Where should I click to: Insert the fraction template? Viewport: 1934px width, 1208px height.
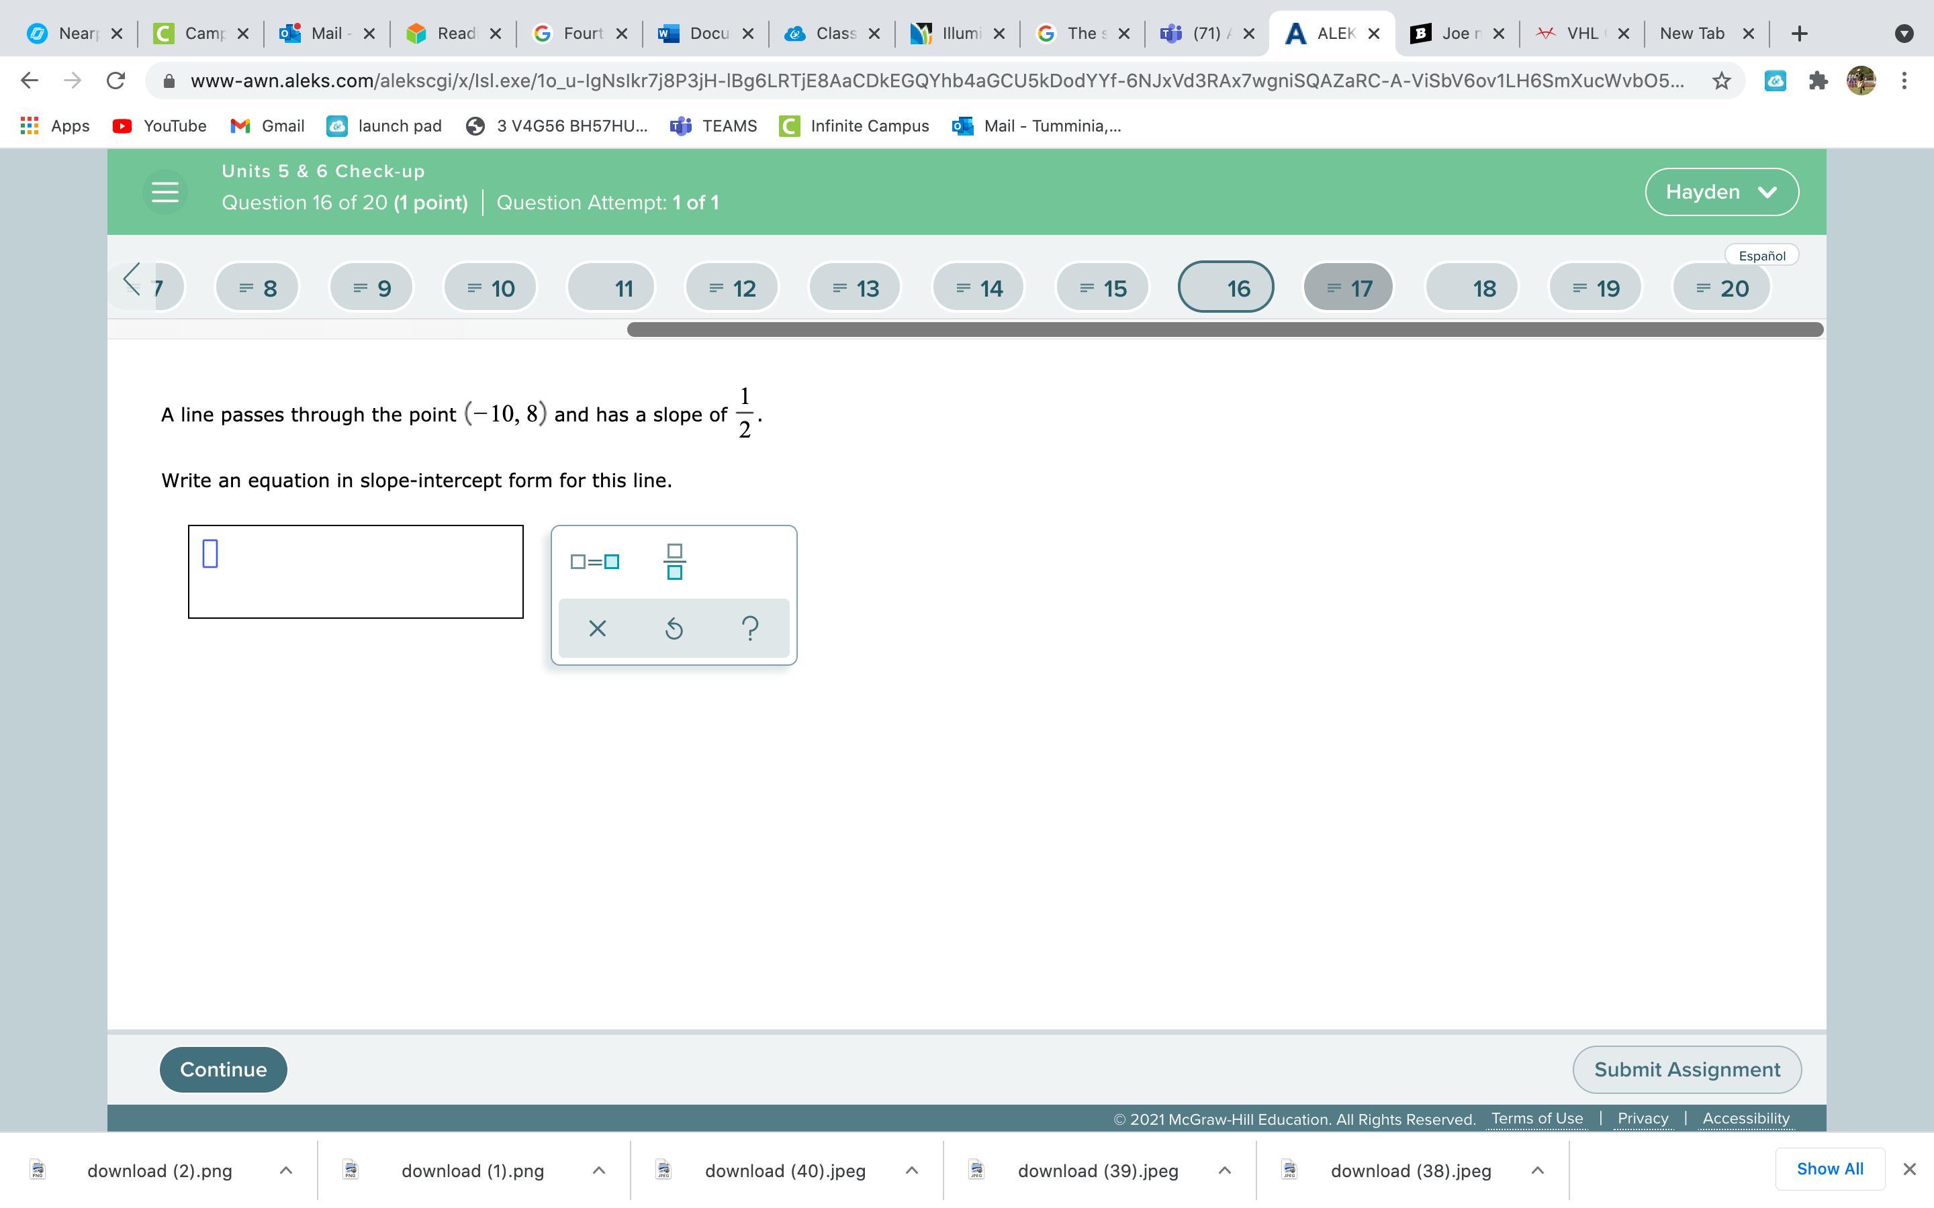674,562
